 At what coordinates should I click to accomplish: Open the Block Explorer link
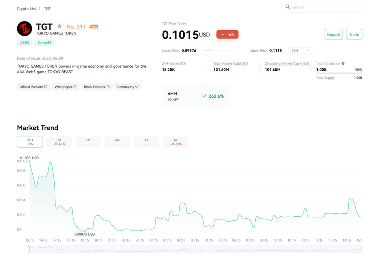pos(97,87)
